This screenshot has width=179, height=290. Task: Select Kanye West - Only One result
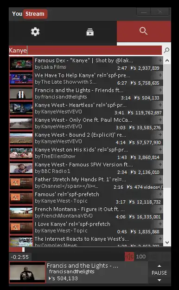(x=86, y=124)
